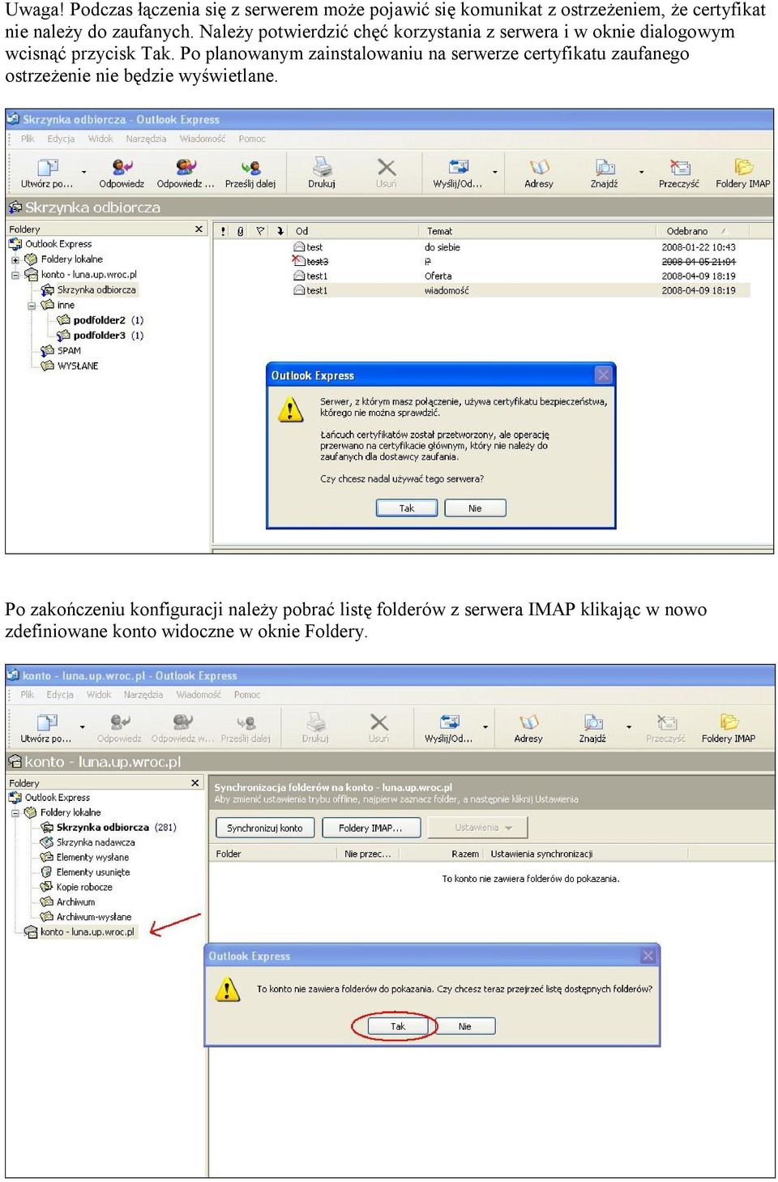
Task: Click Nie in the certificate warning dialog
Action: pos(475,508)
